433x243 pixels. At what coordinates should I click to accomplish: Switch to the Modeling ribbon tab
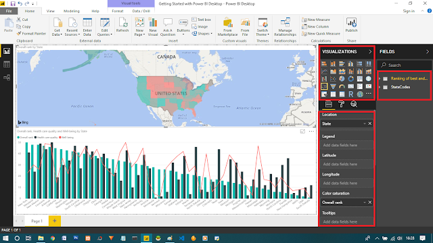point(72,11)
